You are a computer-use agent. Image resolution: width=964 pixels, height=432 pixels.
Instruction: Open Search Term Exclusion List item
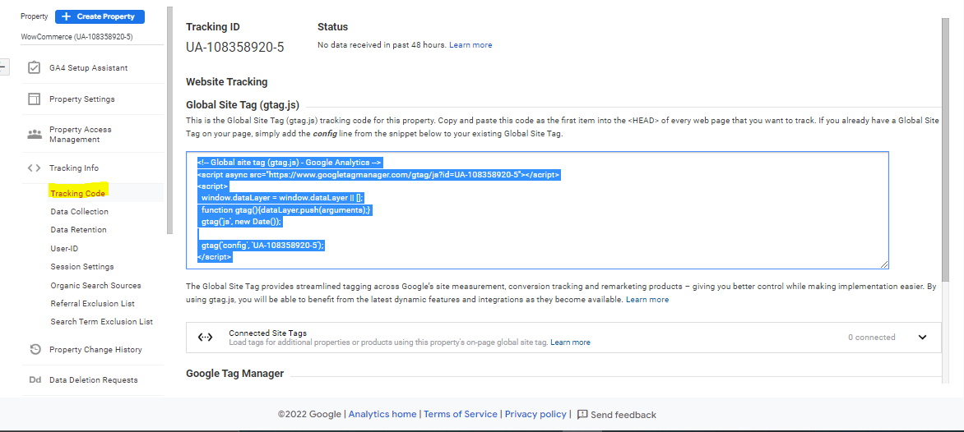(101, 322)
